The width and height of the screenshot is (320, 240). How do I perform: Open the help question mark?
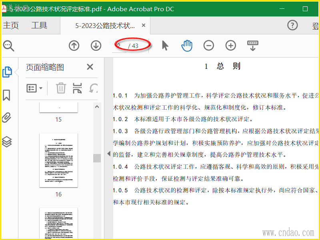(x=292, y=25)
